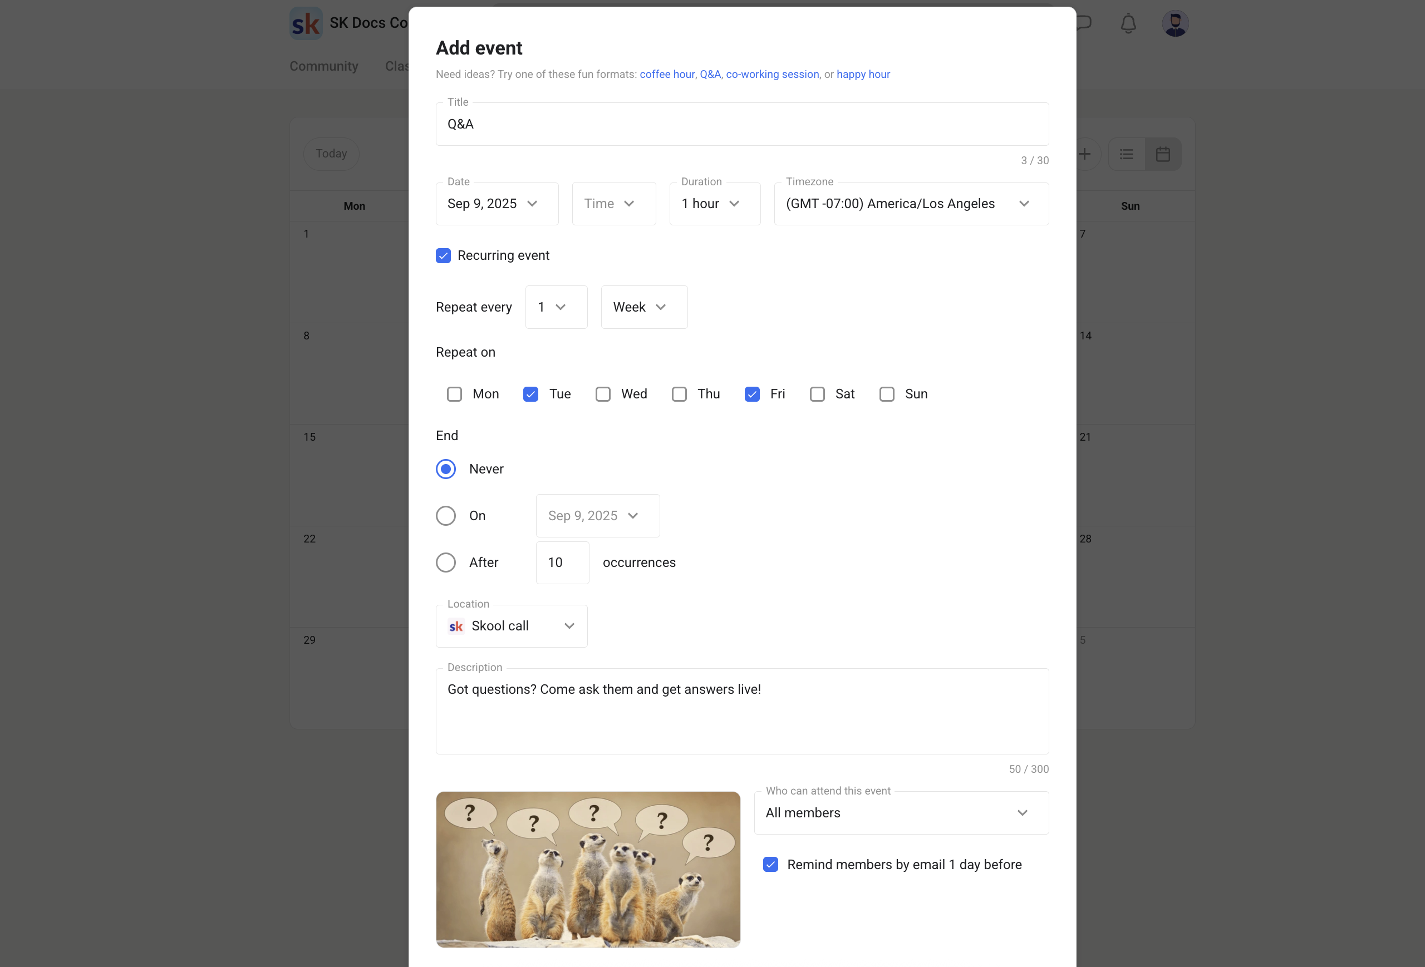Screen dimensions: 1425x967
Task: Click the occurrences number field
Action: pyautogui.click(x=562, y=563)
